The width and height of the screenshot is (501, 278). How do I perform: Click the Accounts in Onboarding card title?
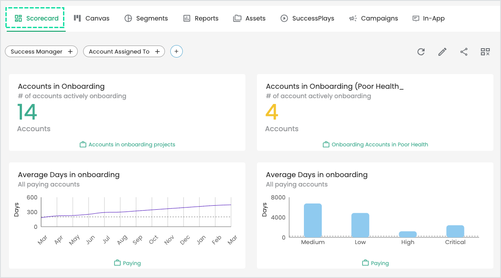(61, 86)
